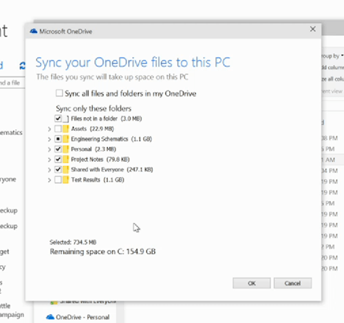The width and height of the screenshot is (344, 323).
Task: Expand the Engineering Schematics folder
Action: coord(49,139)
